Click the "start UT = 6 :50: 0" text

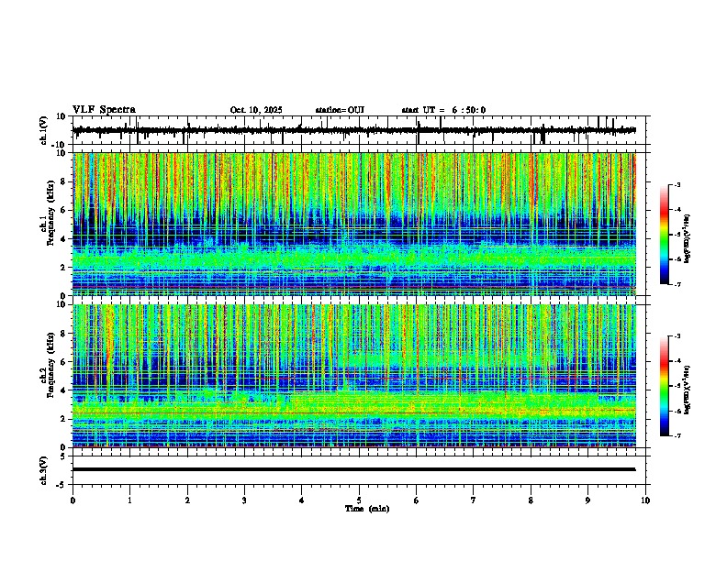[x=443, y=110]
